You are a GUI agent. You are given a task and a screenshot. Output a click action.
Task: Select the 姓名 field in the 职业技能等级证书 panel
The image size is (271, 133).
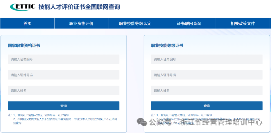(207, 91)
